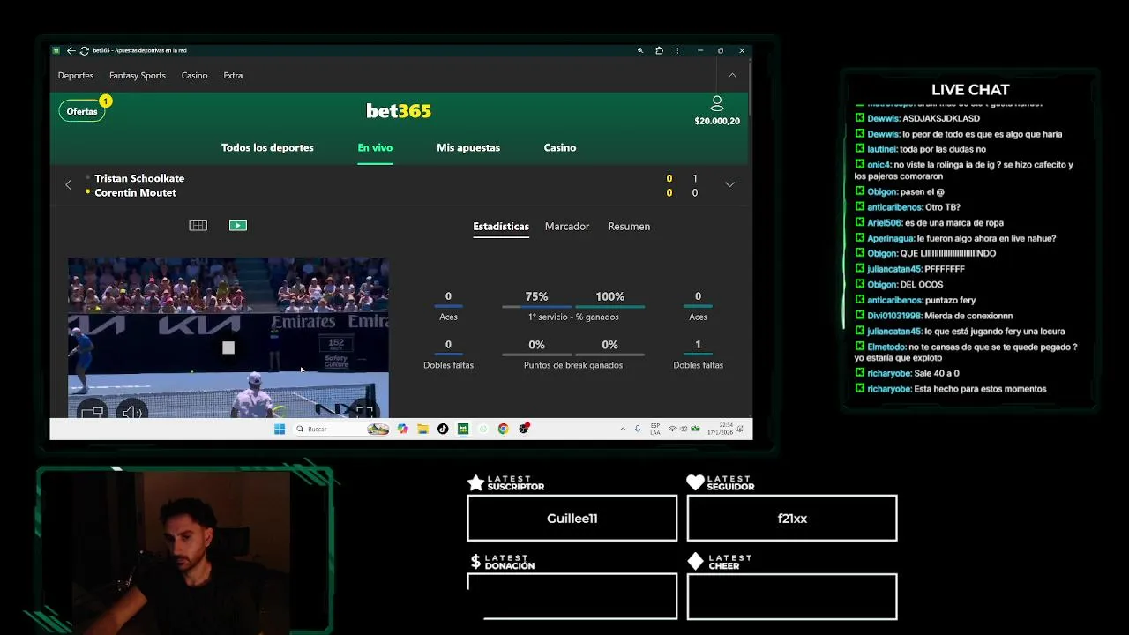The width and height of the screenshot is (1129, 635).
Task: Open the Deportes menu
Action: tap(76, 75)
